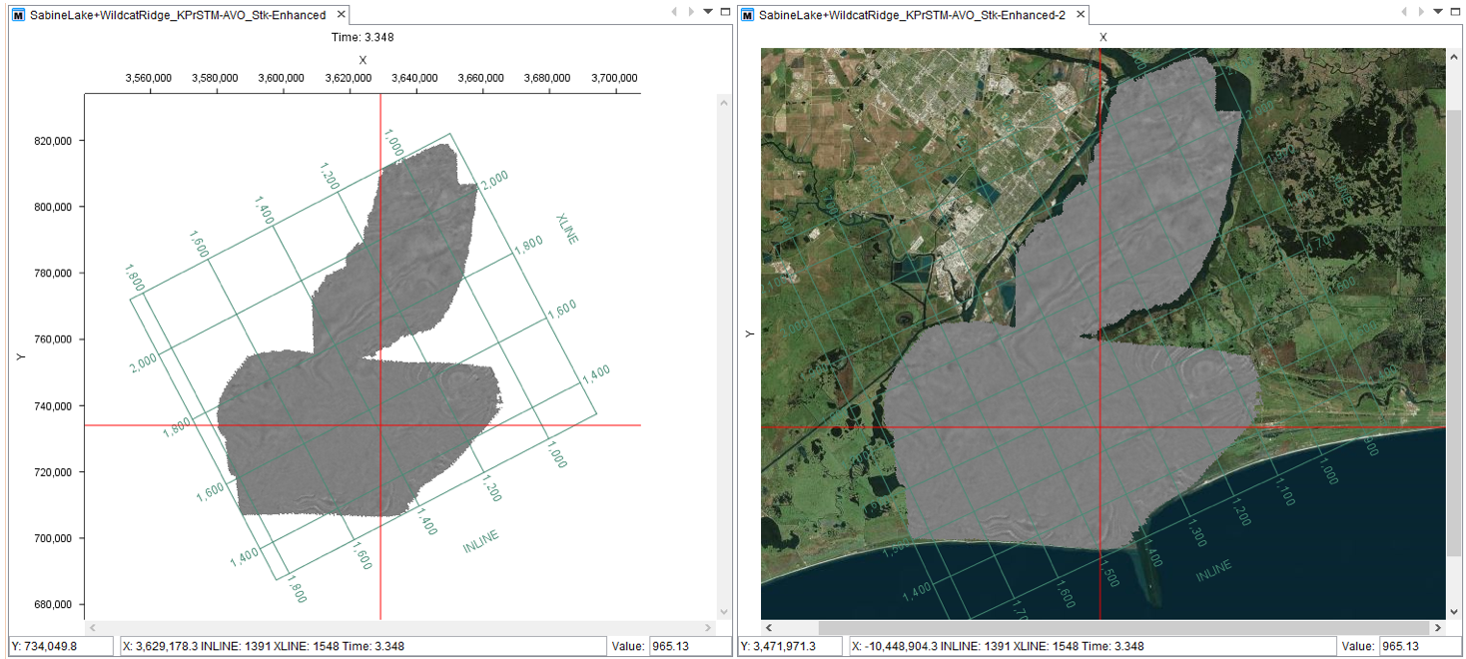Screen dimensions: 1466x659
Task: Click the 800,000 Y-axis label
Action: (x=53, y=207)
